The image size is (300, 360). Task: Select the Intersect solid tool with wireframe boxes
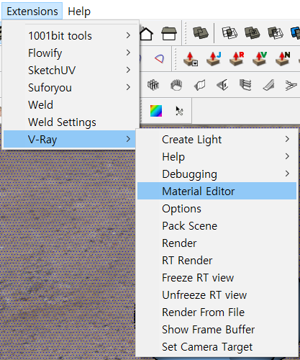pos(229,33)
